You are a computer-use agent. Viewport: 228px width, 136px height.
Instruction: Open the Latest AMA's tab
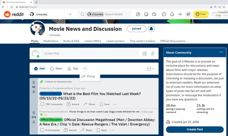(93, 41)
